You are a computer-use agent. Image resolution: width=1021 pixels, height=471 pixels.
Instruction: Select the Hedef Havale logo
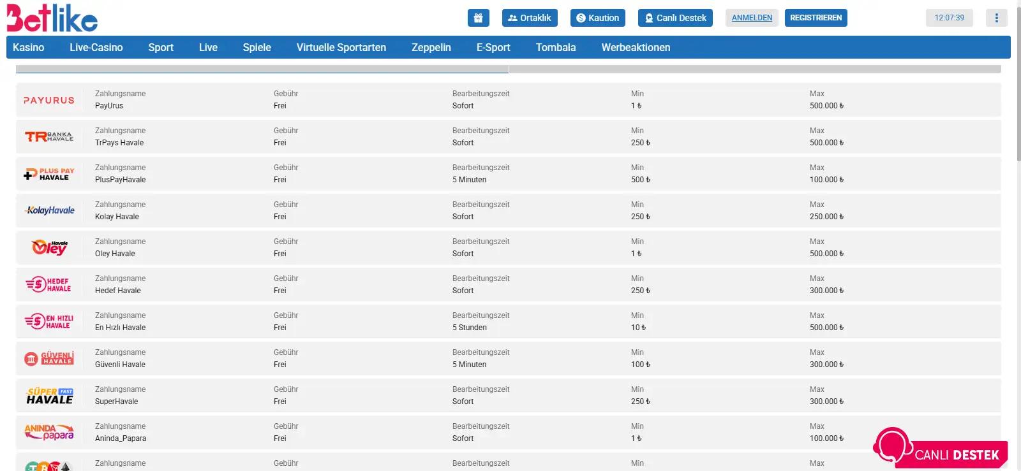(49, 284)
